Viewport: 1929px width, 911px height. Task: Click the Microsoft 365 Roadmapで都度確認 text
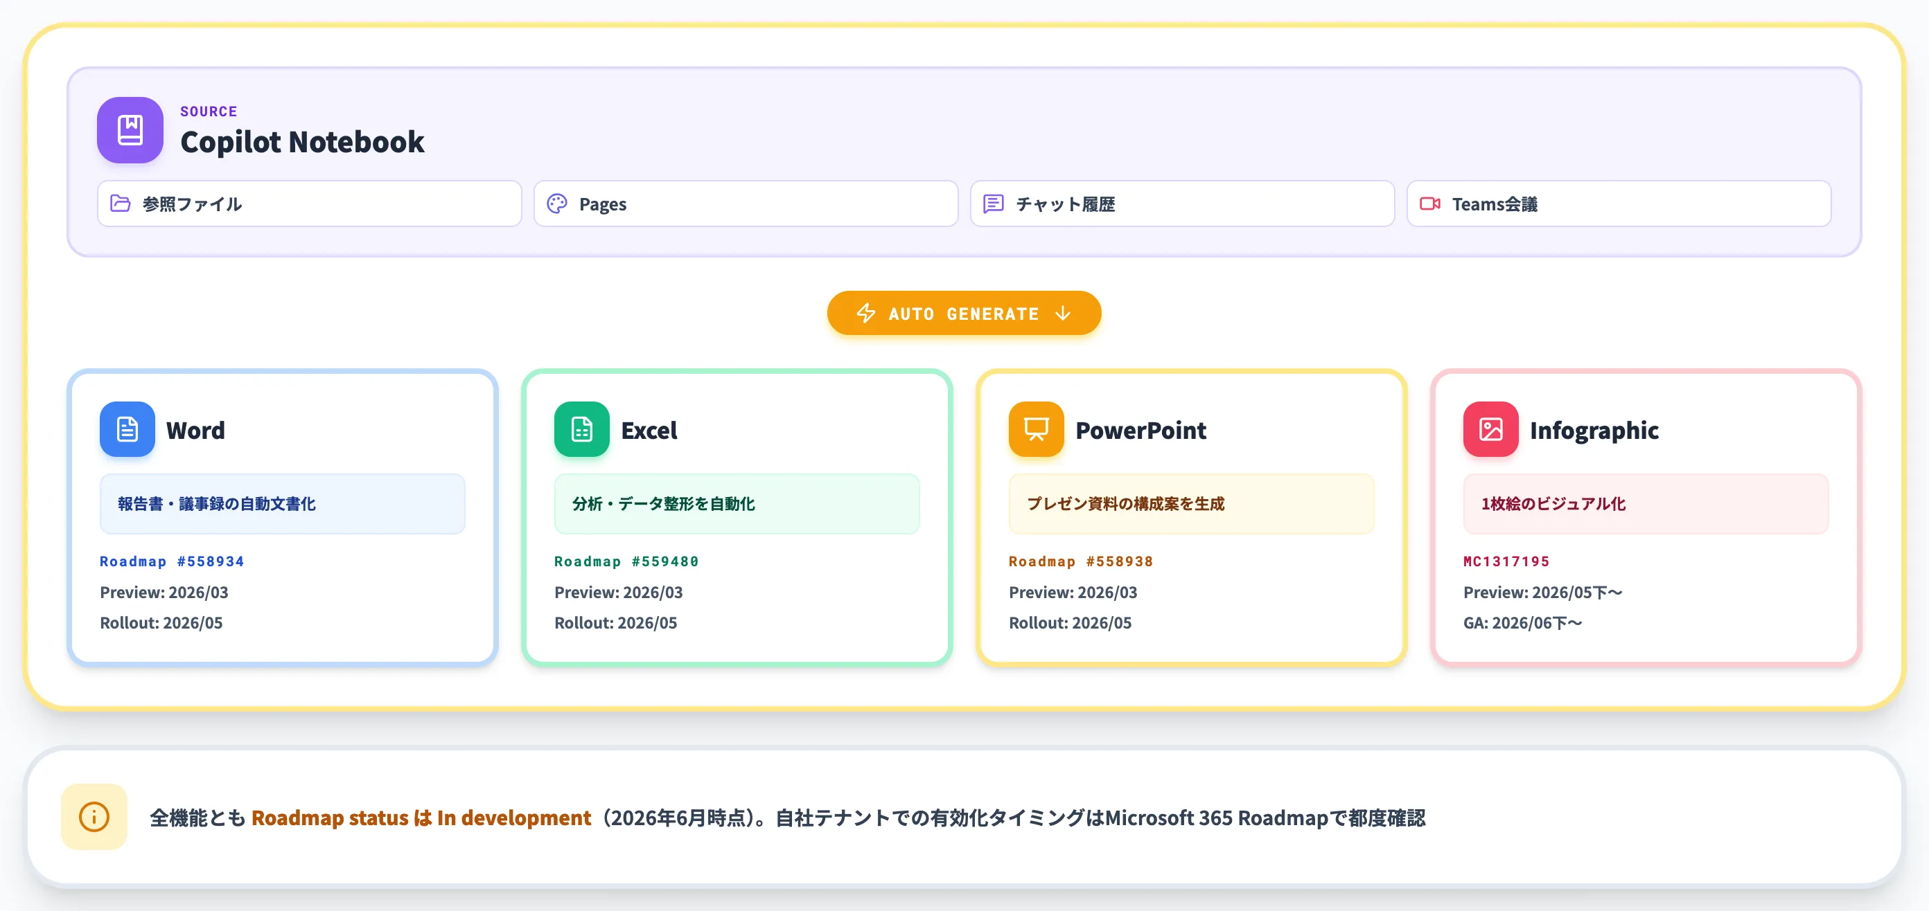click(x=1265, y=818)
